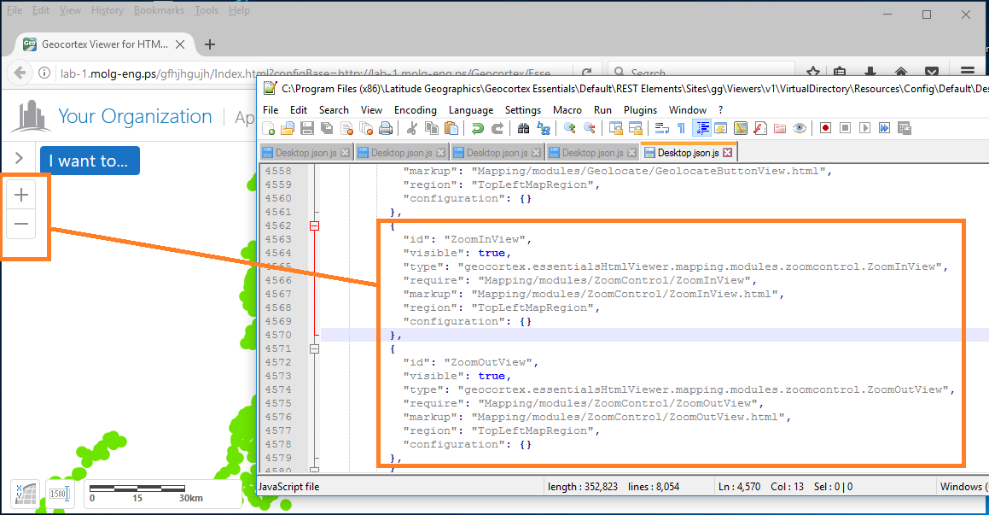Click the macro Playback toolbar icon

click(x=864, y=128)
